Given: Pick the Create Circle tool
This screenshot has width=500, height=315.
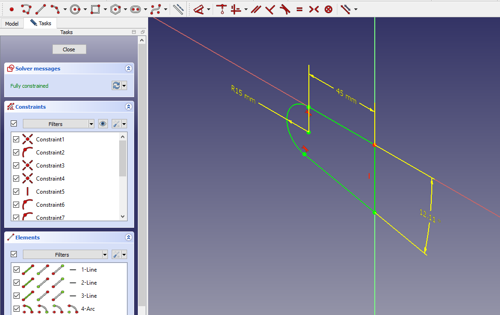Looking at the screenshot, I should click(75, 9).
